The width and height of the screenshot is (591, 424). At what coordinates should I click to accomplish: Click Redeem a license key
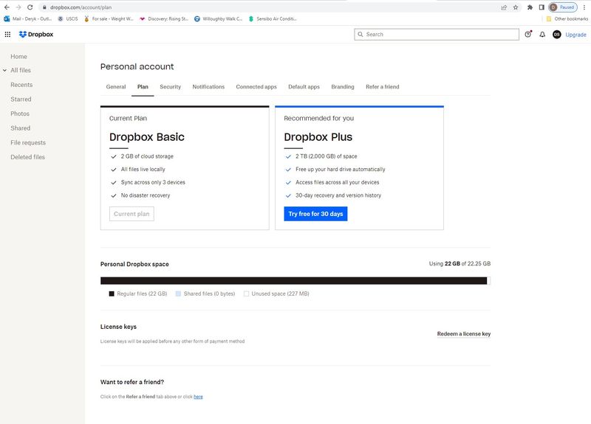coord(464,334)
